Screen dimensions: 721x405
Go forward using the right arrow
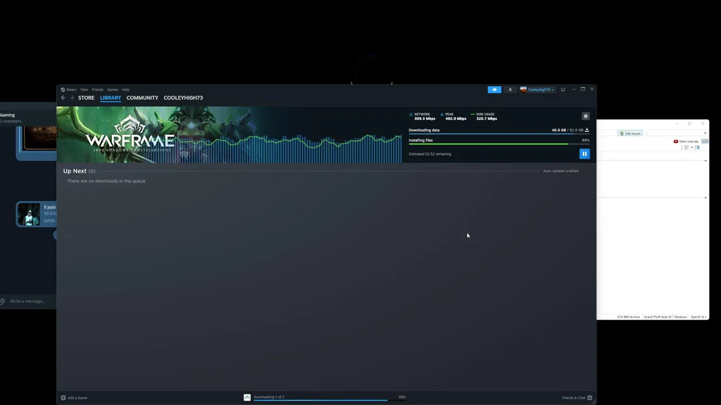pyautogui.click(x=72, y=98)
